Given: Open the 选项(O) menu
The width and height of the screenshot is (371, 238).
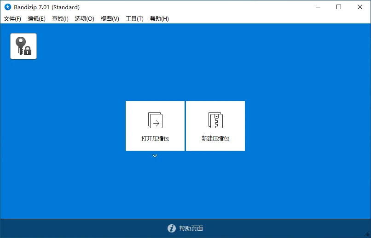Looking at the screenshot, I should tap(85, 19).
